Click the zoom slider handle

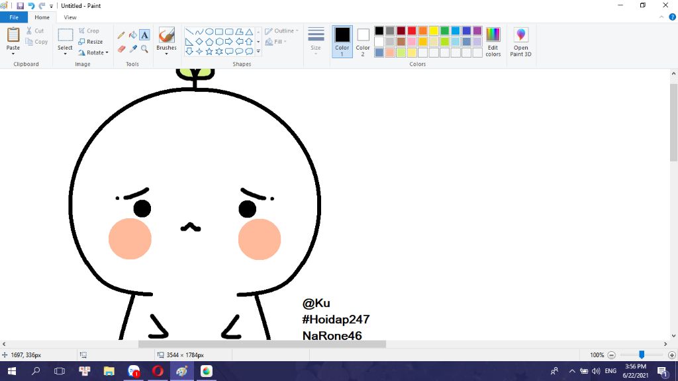[x=642, y=355]
